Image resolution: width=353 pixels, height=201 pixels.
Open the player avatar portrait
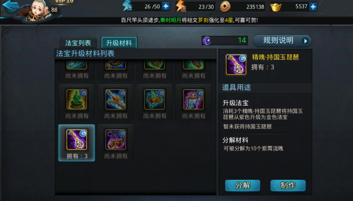point(38,10)
